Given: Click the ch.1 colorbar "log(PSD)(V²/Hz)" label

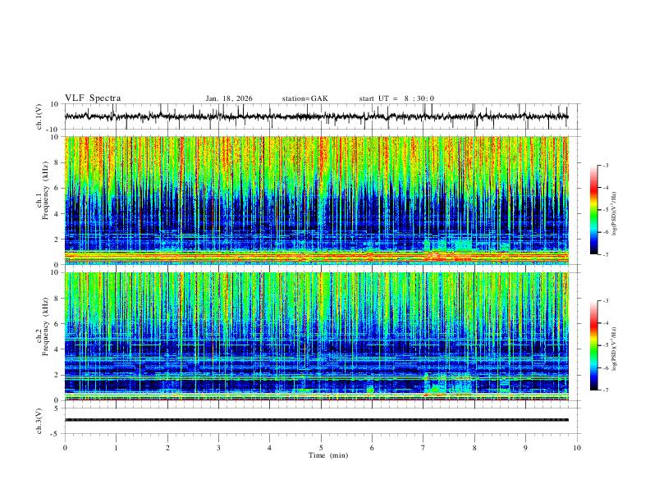Looking at the screenshot, I should (x=615, y=213).
